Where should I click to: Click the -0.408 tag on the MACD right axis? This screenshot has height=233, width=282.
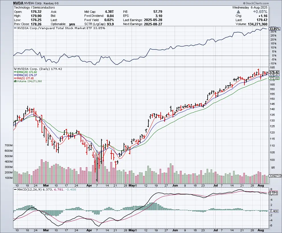coord(273,211)
